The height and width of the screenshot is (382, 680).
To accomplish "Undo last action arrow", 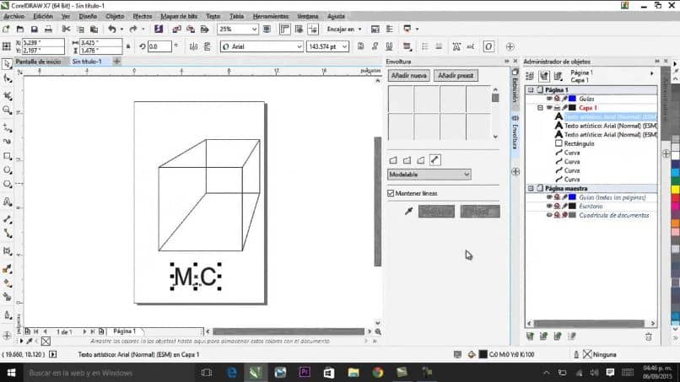I will click(x=112, y=29).
